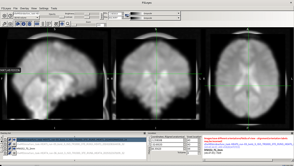Click save icon for HEAT4 run-06 overlay
294x166 pixels.
coord(5,153)
